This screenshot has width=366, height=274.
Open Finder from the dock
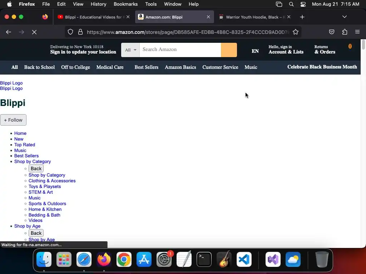[x=44, y=259]
